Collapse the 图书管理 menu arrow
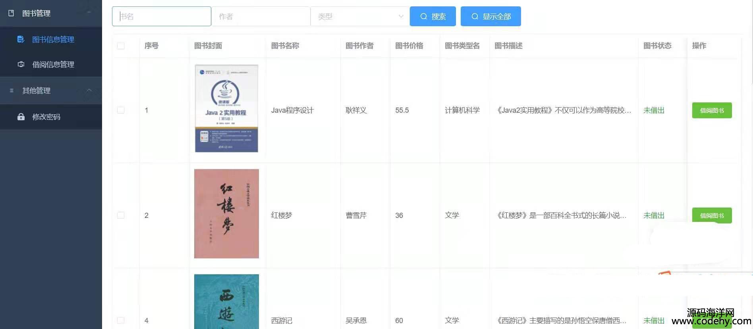Screen dimensions: 753x329 [x=89, y=13]
